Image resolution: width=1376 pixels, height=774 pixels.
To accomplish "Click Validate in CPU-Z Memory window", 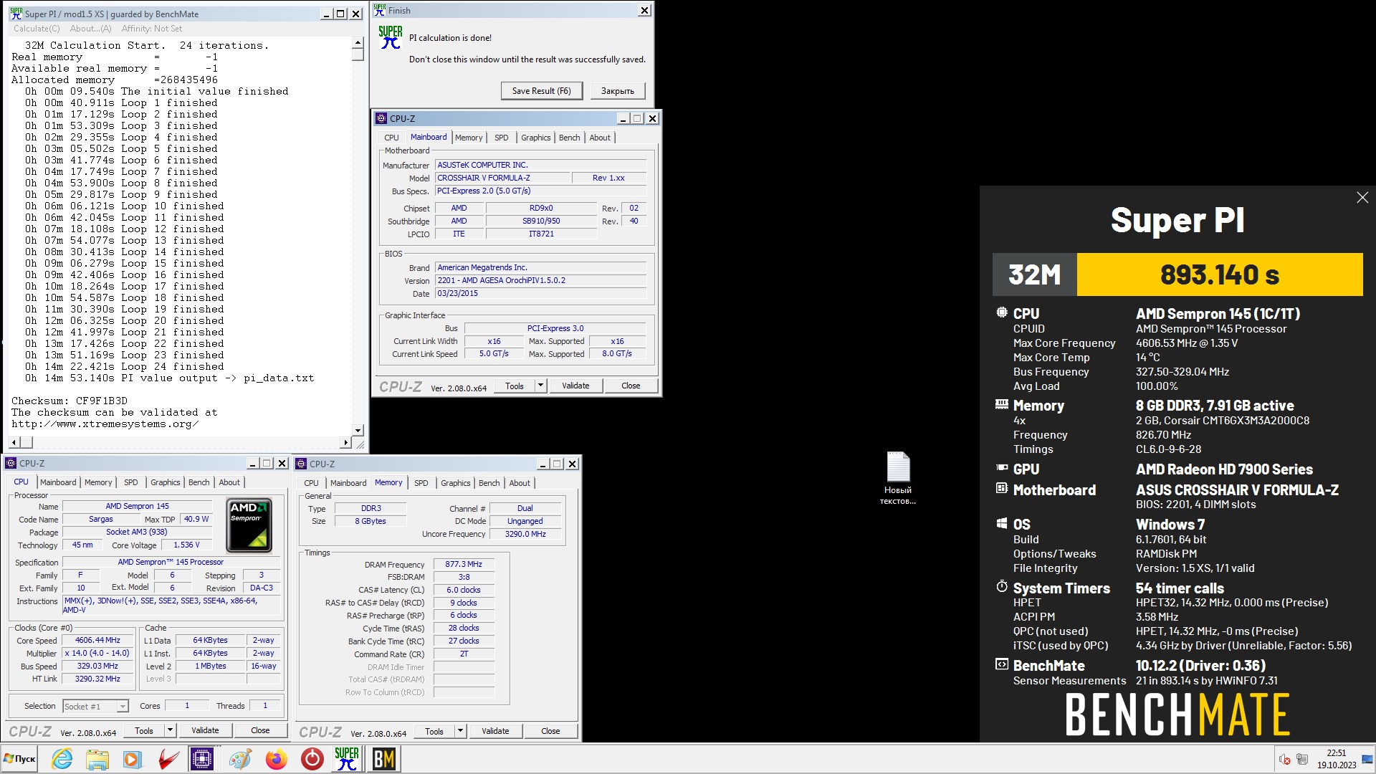I will pos(495,731).
